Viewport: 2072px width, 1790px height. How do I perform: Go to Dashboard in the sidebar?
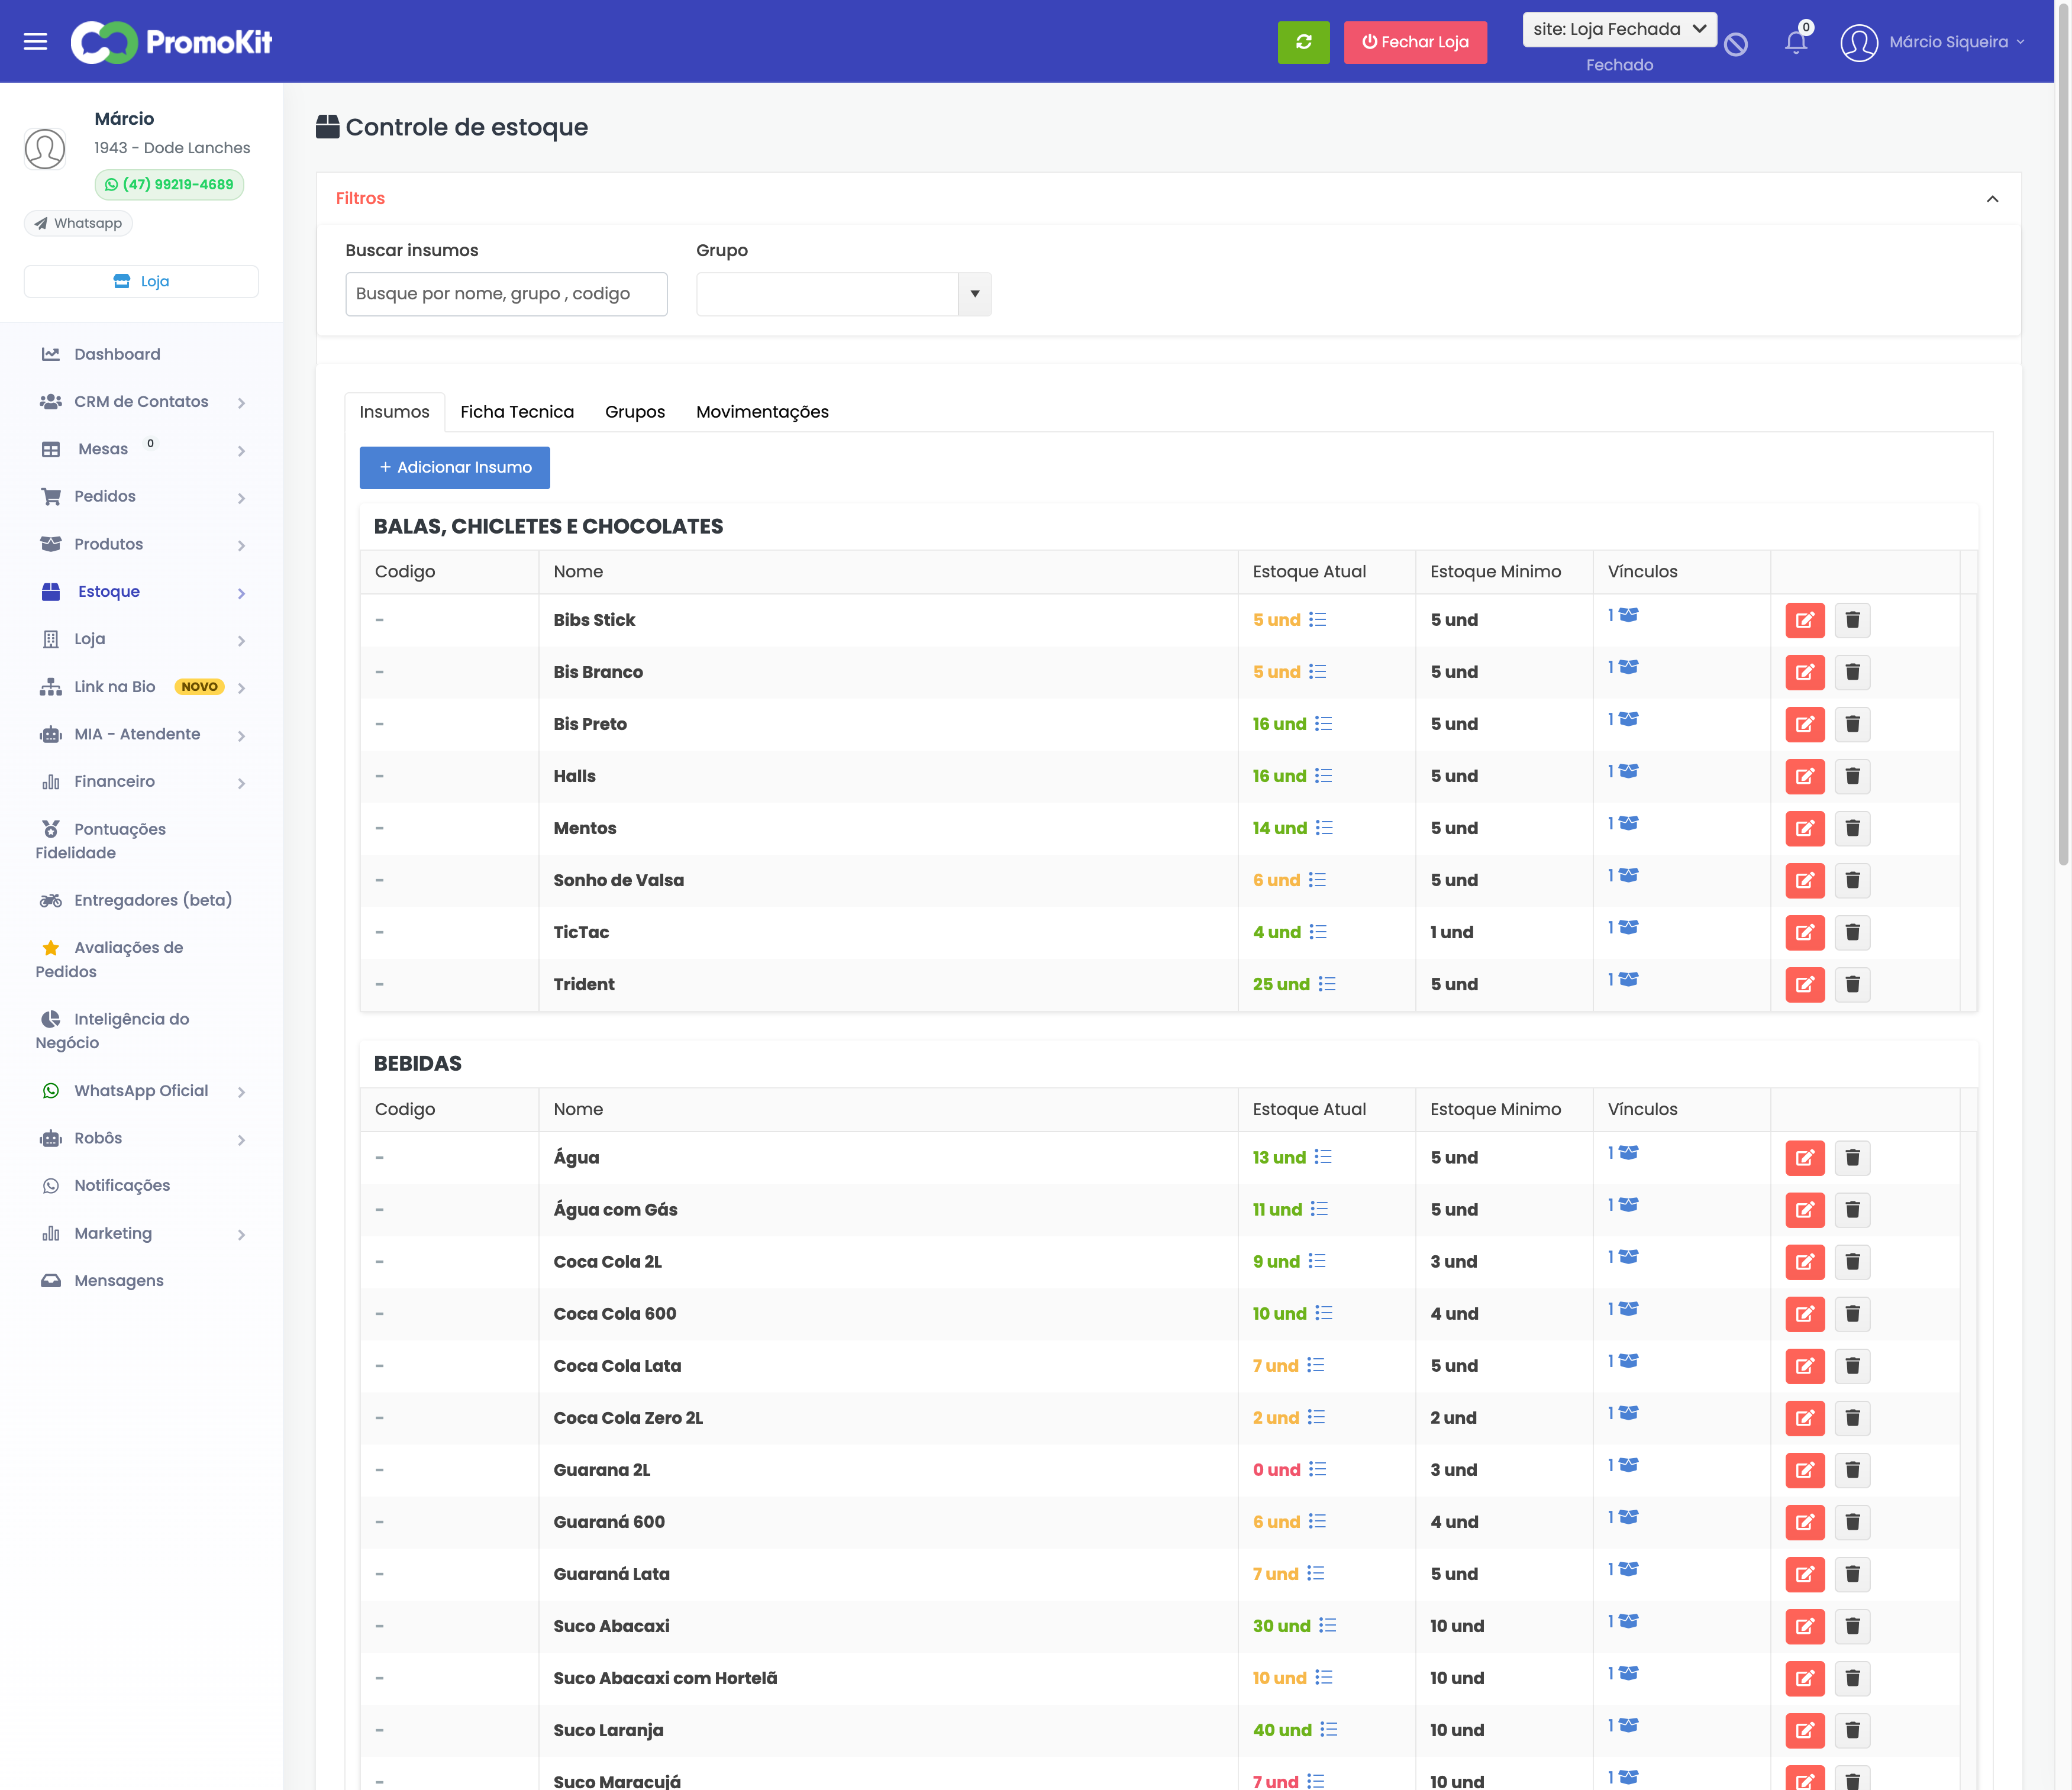117,354
